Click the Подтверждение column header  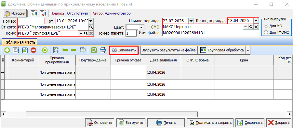tap(93, 60)
